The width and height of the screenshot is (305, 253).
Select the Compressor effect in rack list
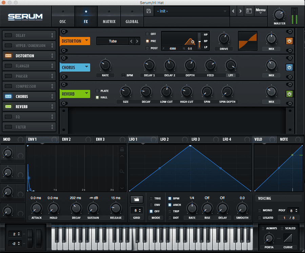[x=29, y=86]
